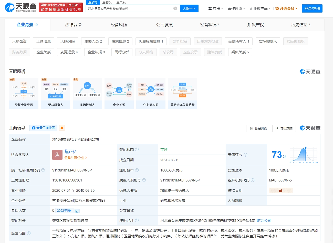
Task: Open the 公司发展 tab
Action: coord(164,25)
